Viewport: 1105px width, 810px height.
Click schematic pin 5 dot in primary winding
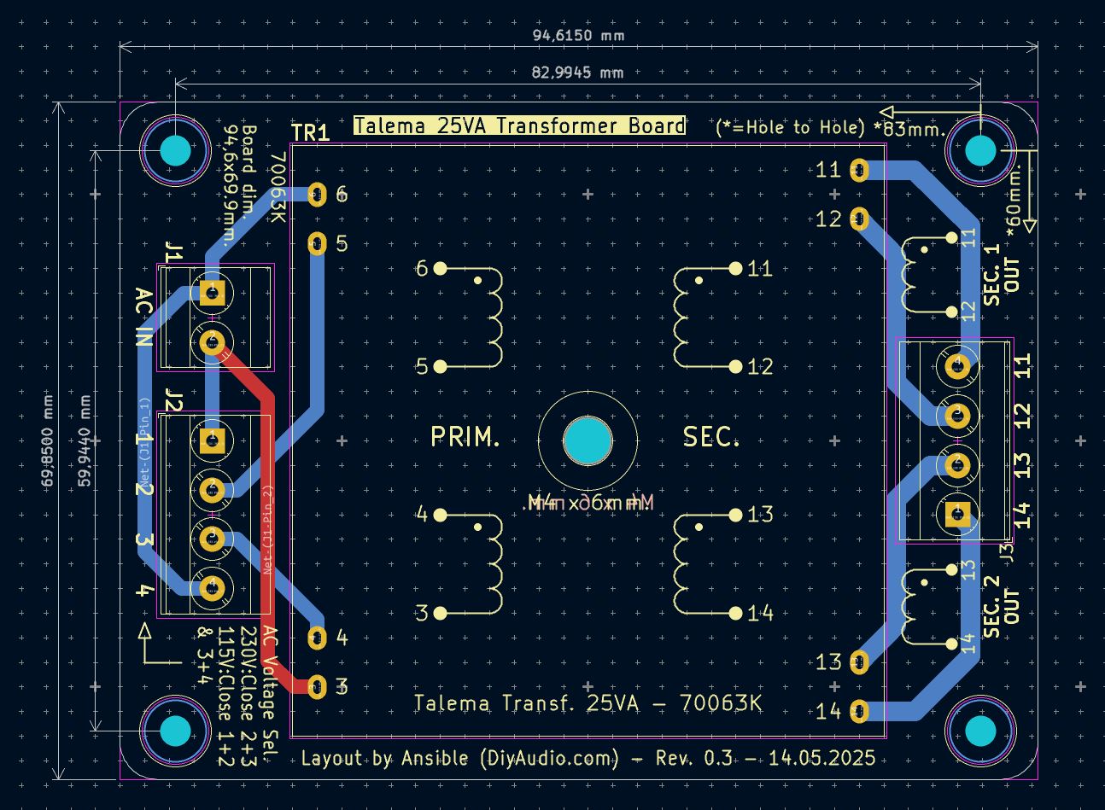point(440,367)
